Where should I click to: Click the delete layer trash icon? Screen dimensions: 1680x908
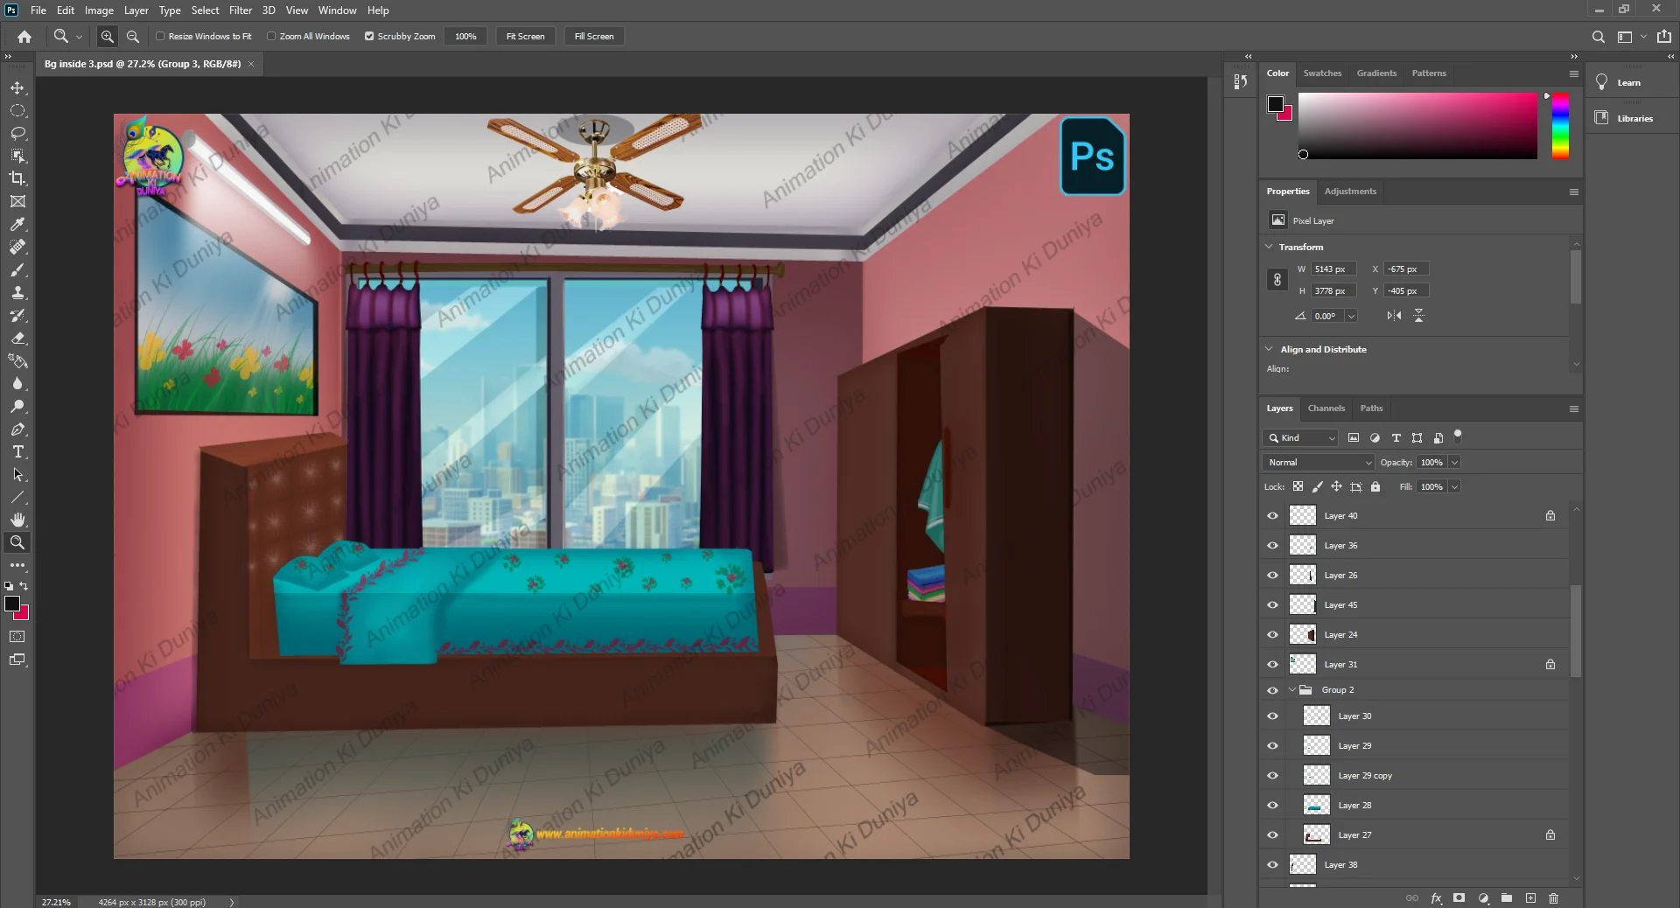click(1554, 898)
